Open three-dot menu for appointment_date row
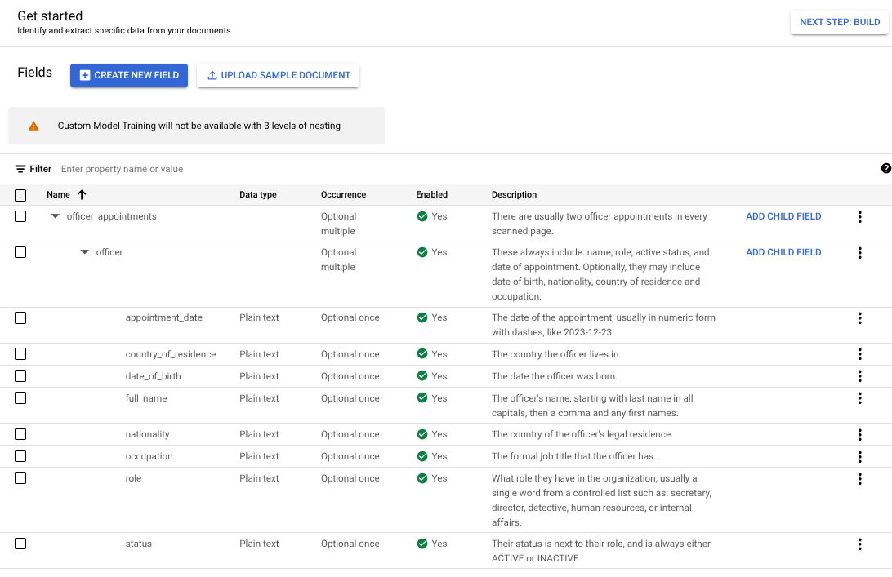Screen dimensions: 892x577 (859, 318)
